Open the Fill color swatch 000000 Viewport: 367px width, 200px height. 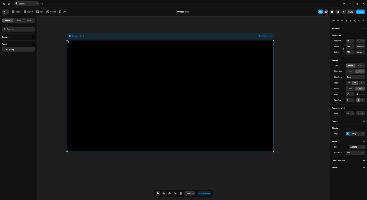[x=348, y=147]
